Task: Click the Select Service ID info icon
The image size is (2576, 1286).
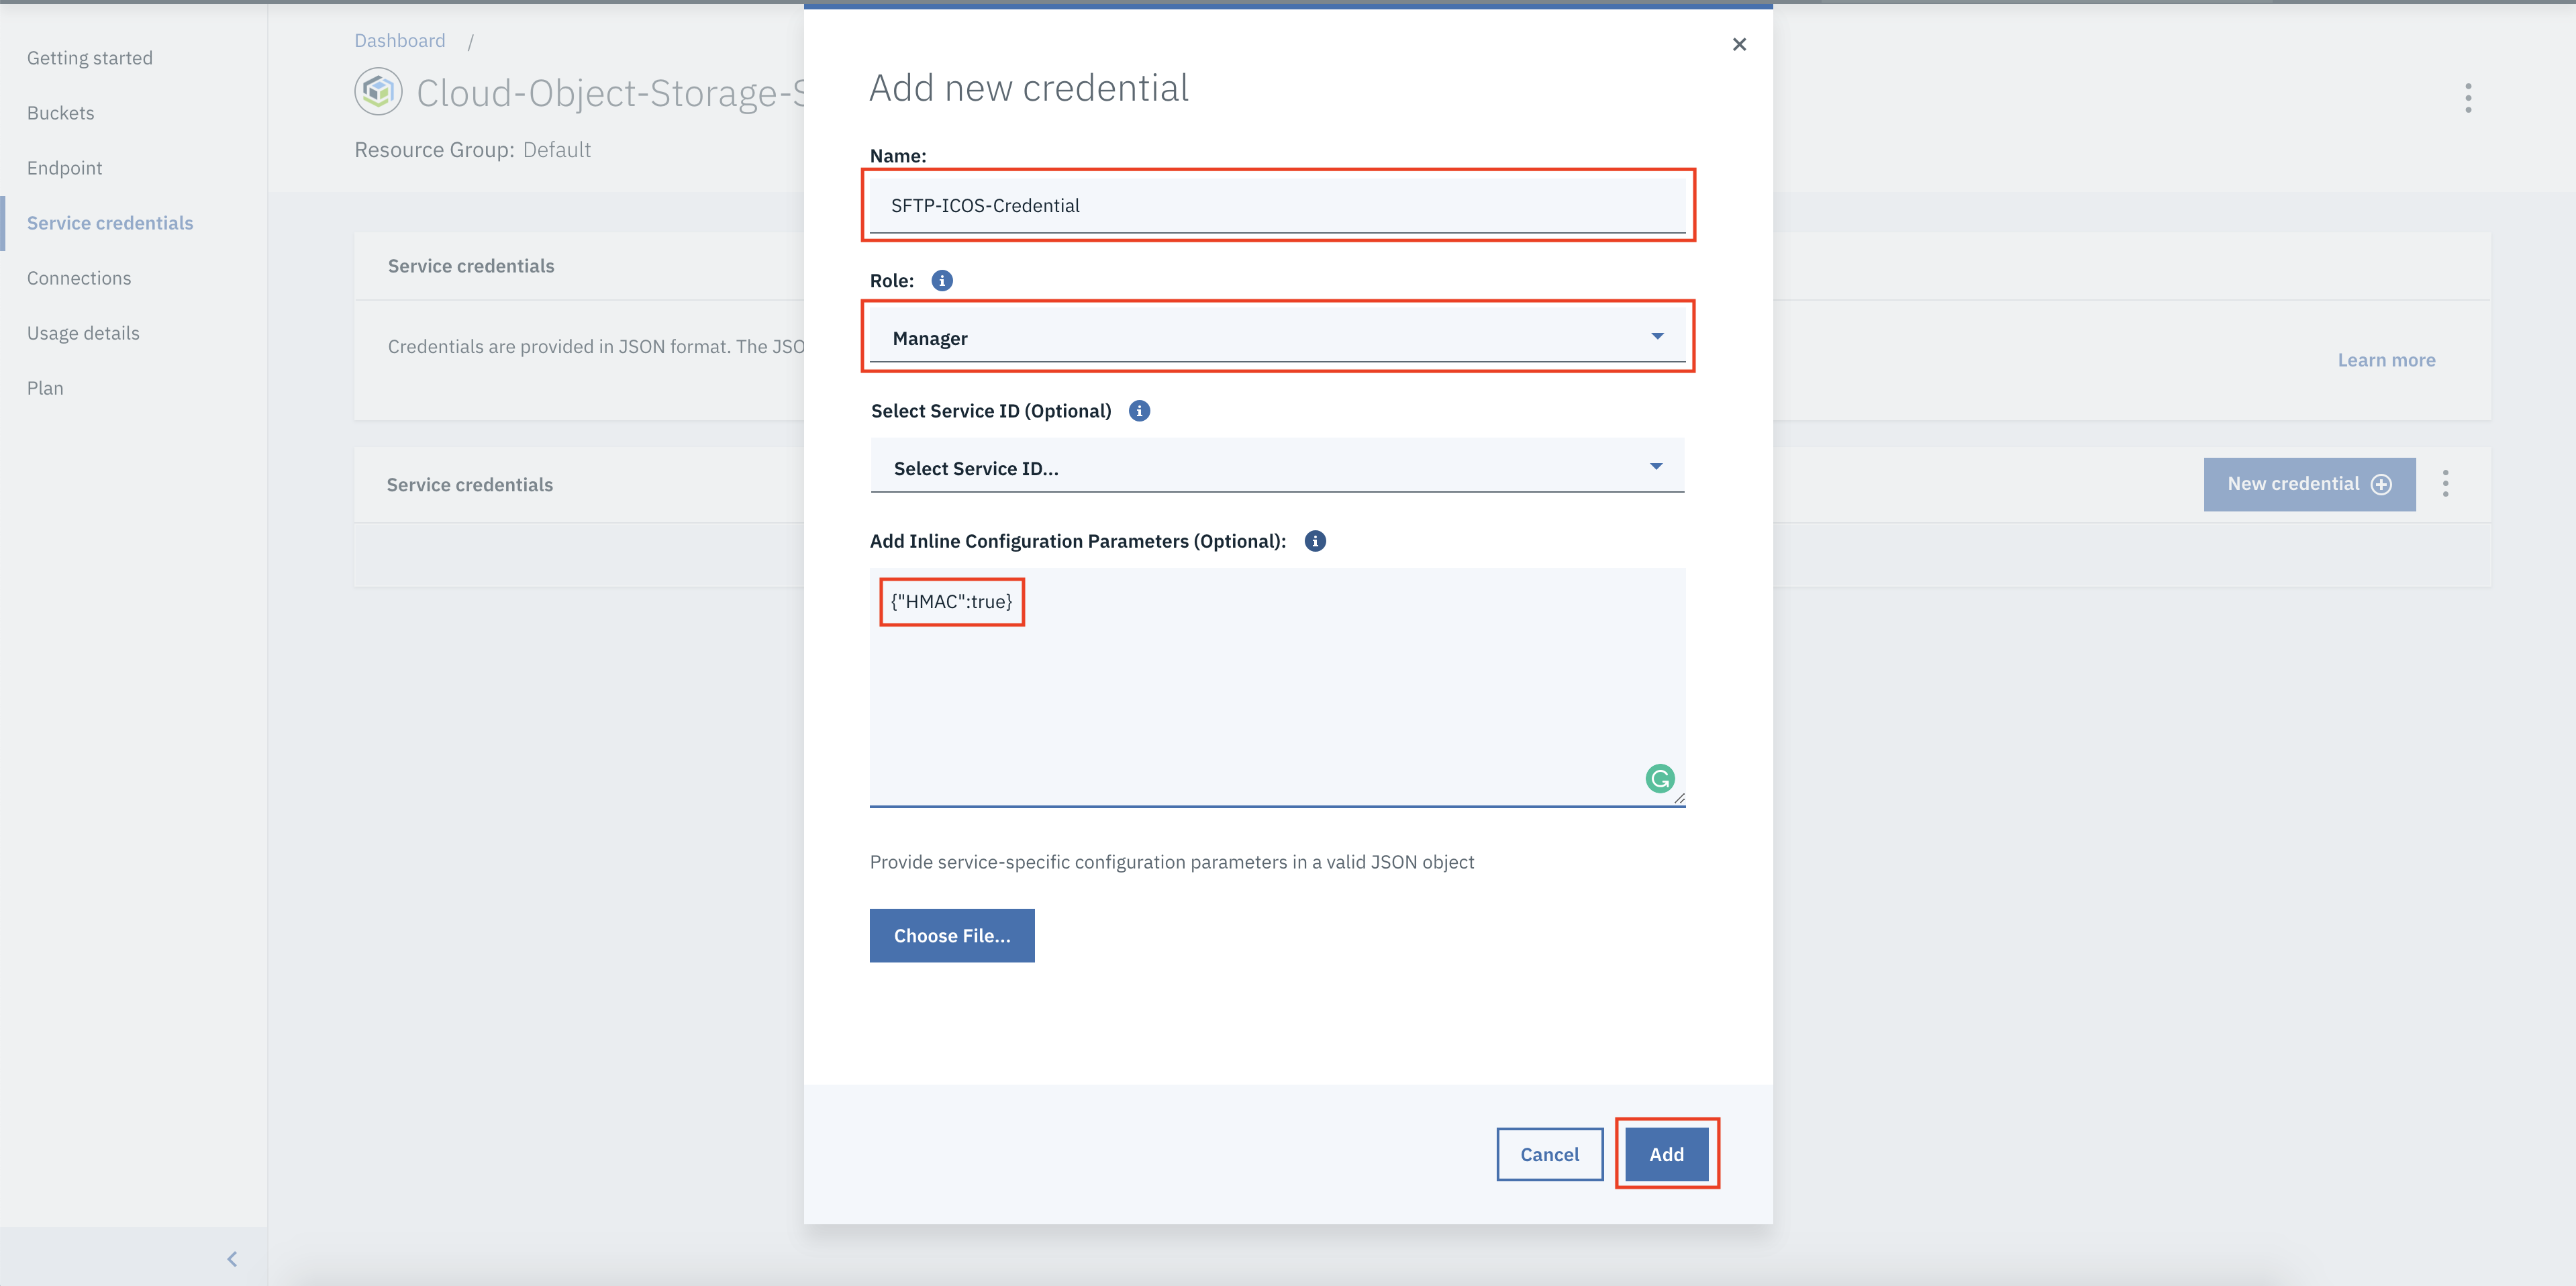Action: 1138,411
